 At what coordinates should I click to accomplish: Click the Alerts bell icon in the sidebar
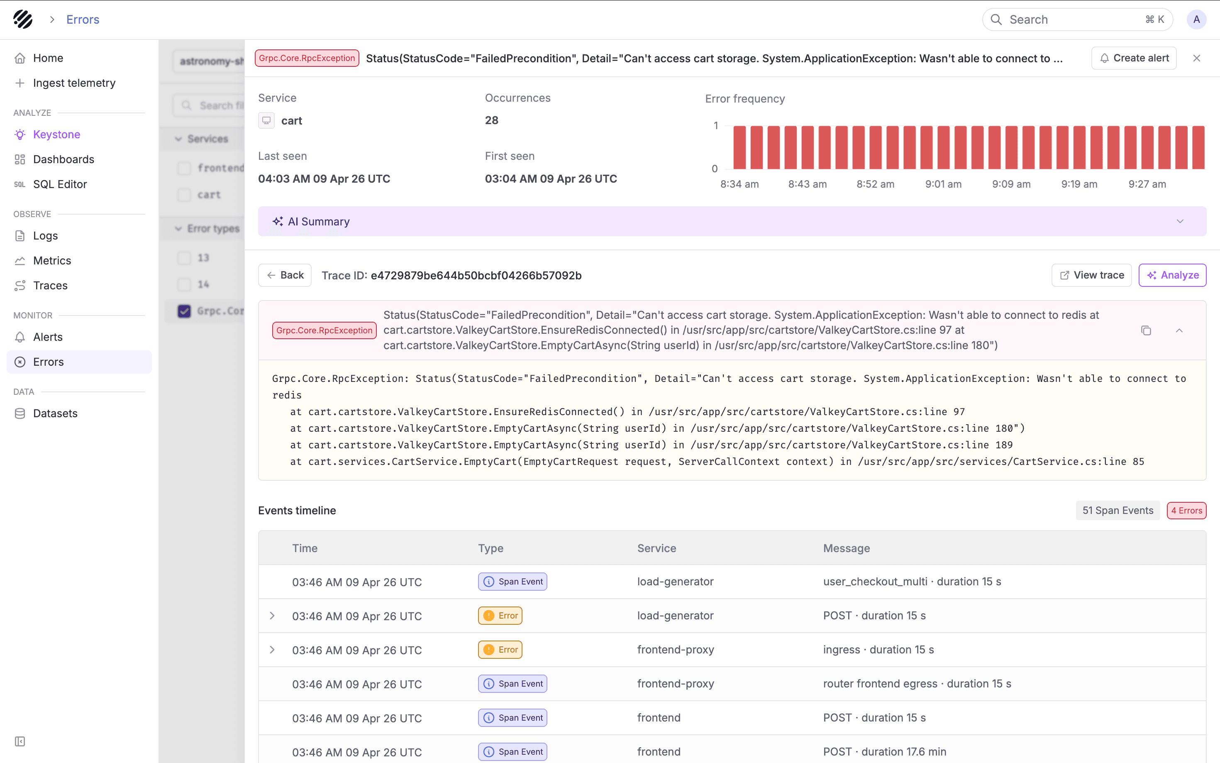pos(20,337)
